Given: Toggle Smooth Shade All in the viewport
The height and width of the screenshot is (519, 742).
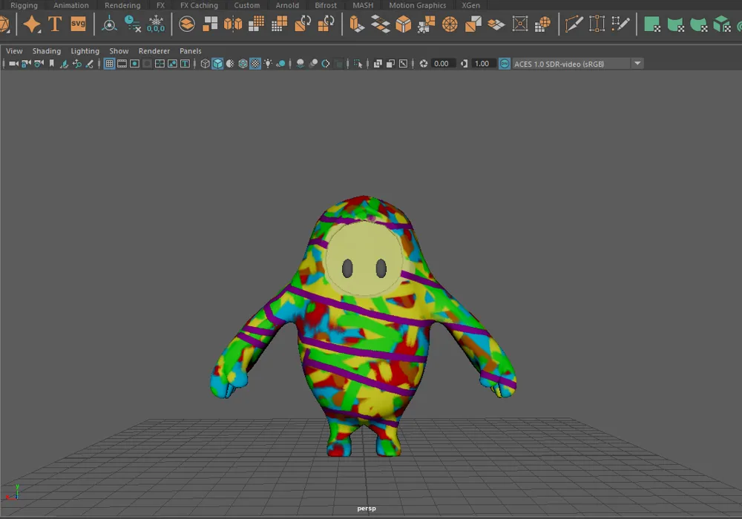Looking at the screenshot, I should [x=218, y=63].
